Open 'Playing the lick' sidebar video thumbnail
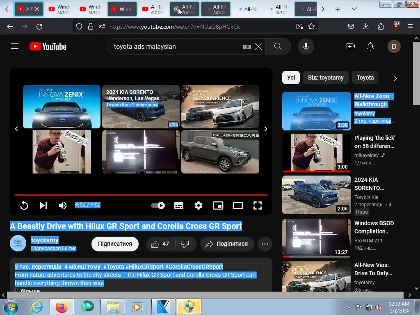 point(316,153)
